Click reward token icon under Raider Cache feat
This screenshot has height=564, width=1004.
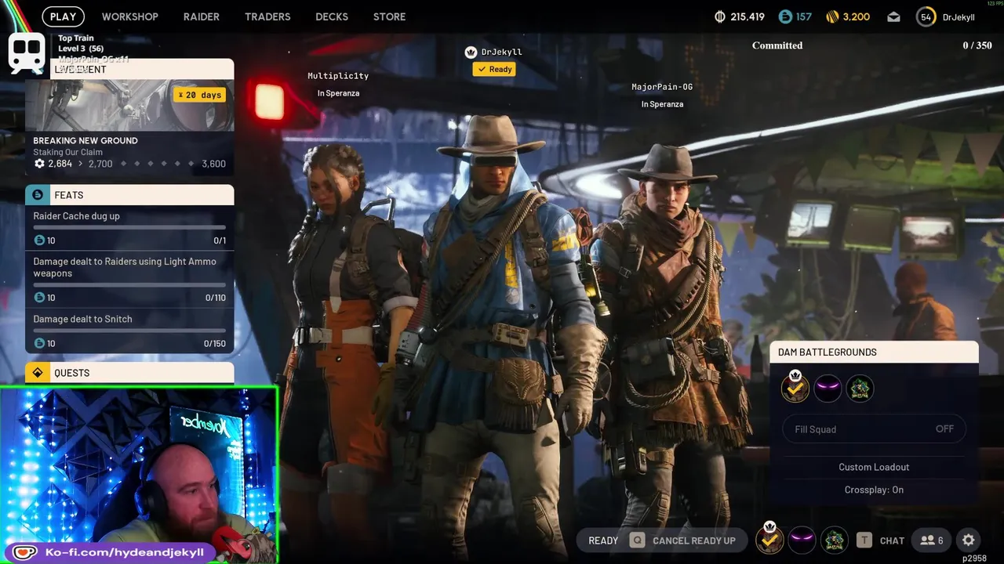[39, 240]
